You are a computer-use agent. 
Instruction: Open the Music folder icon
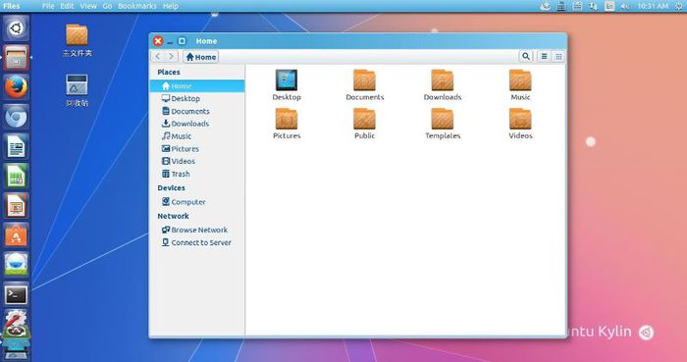520,80
